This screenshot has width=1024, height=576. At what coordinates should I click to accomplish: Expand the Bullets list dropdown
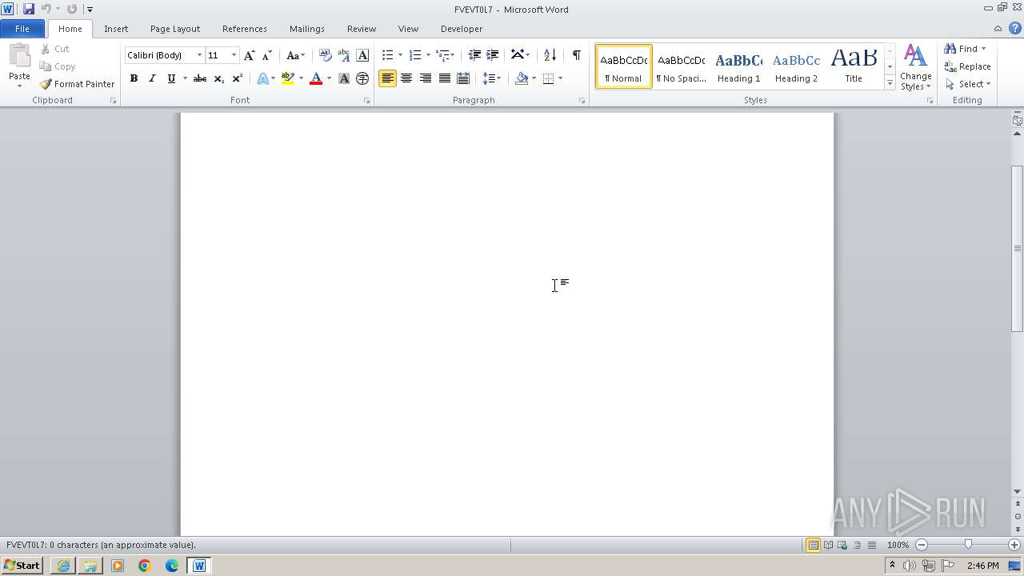tap(400, 55)
